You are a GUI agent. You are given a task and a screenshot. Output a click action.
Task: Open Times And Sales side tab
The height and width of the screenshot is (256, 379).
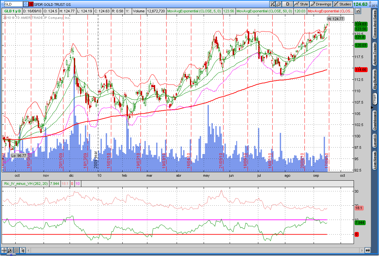point(375,24)
